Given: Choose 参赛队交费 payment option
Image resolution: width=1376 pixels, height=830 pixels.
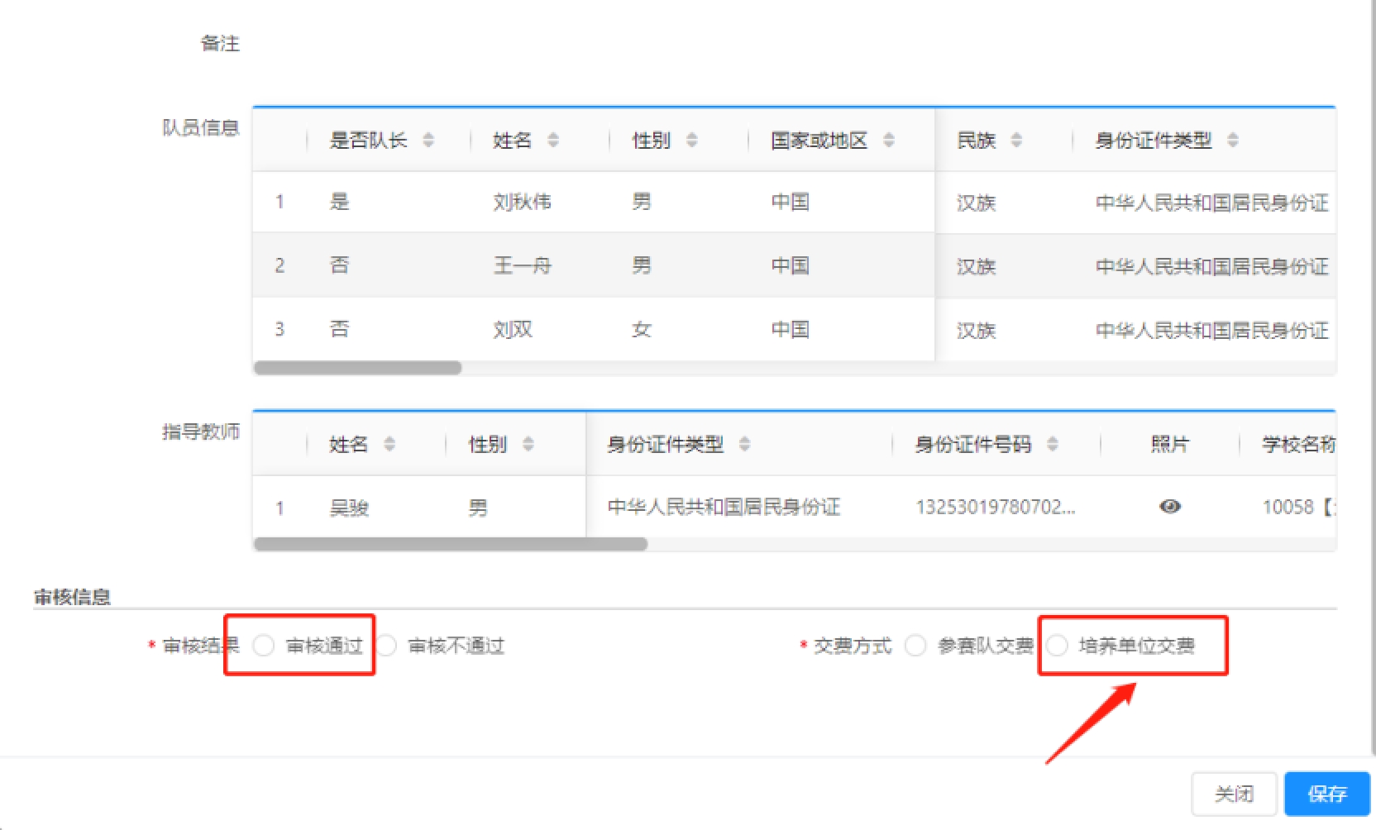Looking at the screenshot, I should (915, 645).
